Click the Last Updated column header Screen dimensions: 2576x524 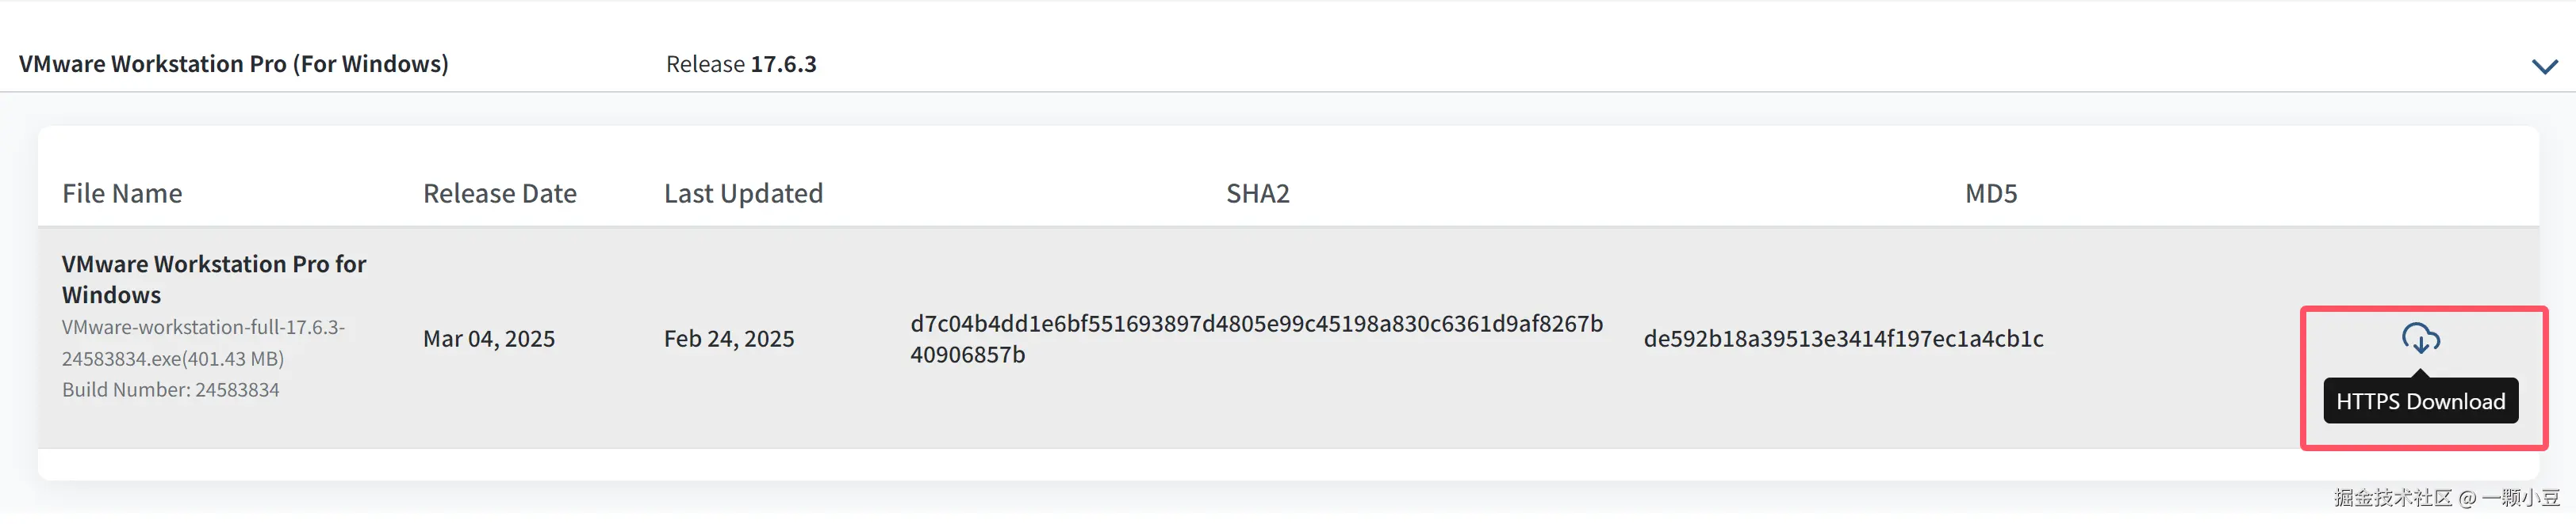(743, 194)
